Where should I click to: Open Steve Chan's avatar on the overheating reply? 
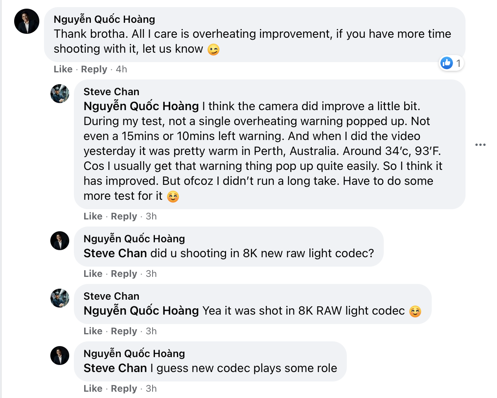60,94
